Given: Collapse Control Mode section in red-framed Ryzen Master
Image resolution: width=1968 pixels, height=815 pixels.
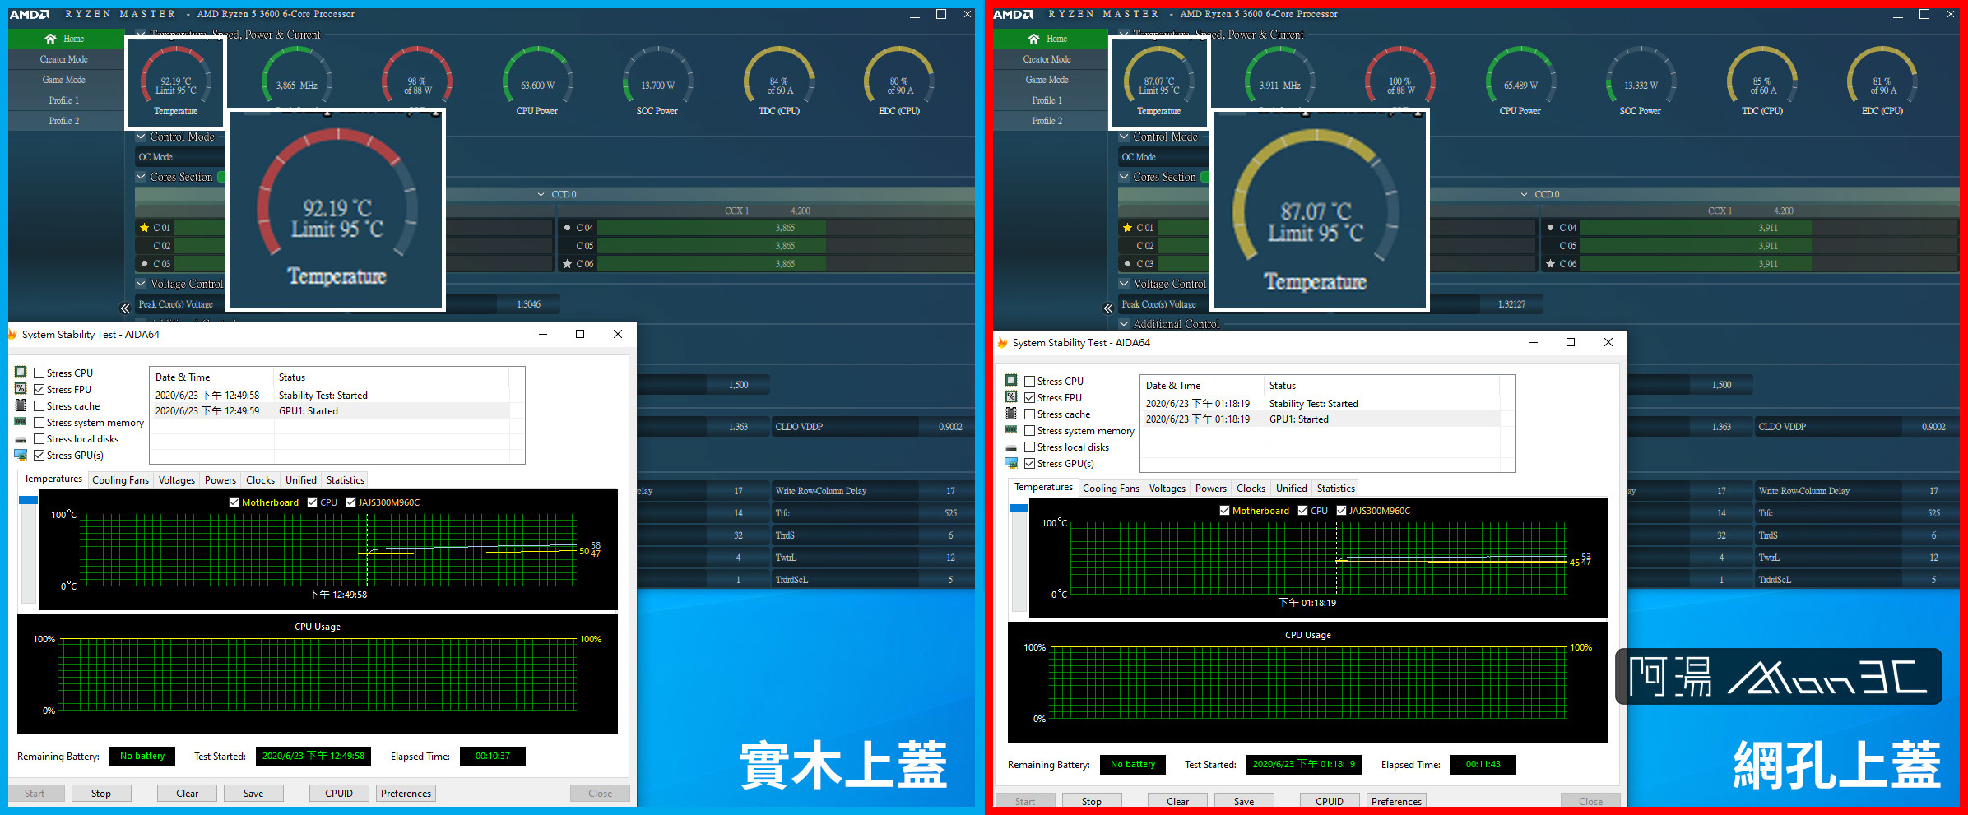Looking at the screenshot, I should click(x=1124, y=137).
